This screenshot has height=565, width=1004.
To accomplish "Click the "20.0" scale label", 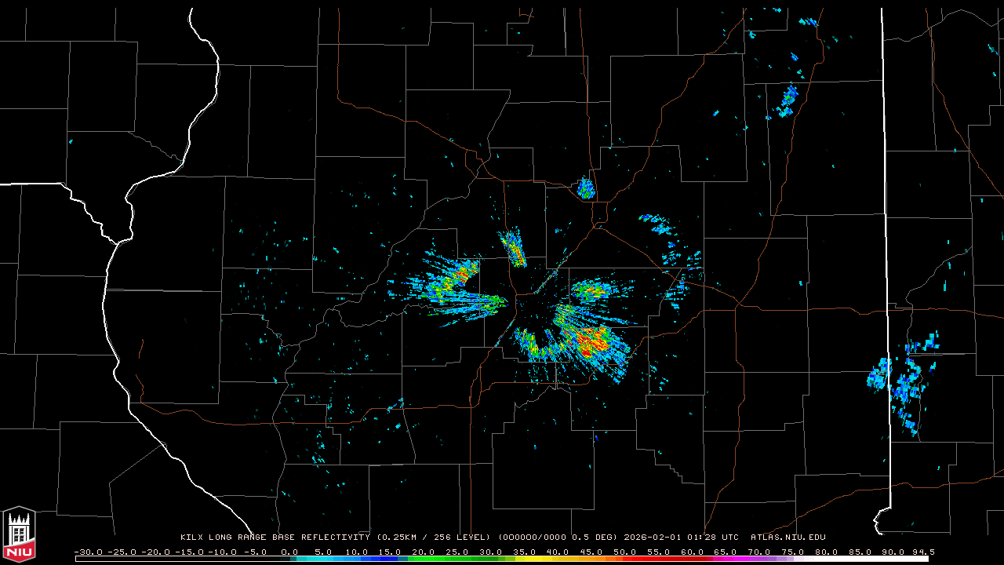I will point(424,552).
